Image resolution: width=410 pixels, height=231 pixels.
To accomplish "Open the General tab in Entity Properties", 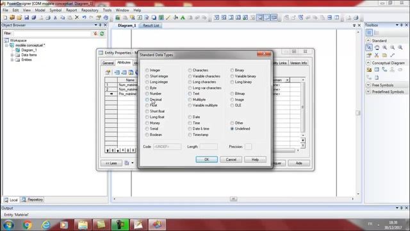I will tap(108, 63).
